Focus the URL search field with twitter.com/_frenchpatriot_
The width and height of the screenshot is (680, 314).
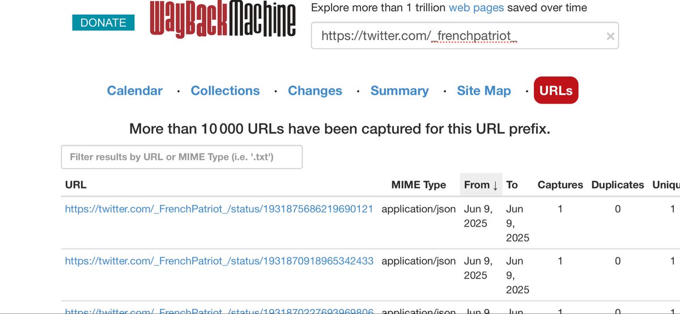tap(465, 36)
